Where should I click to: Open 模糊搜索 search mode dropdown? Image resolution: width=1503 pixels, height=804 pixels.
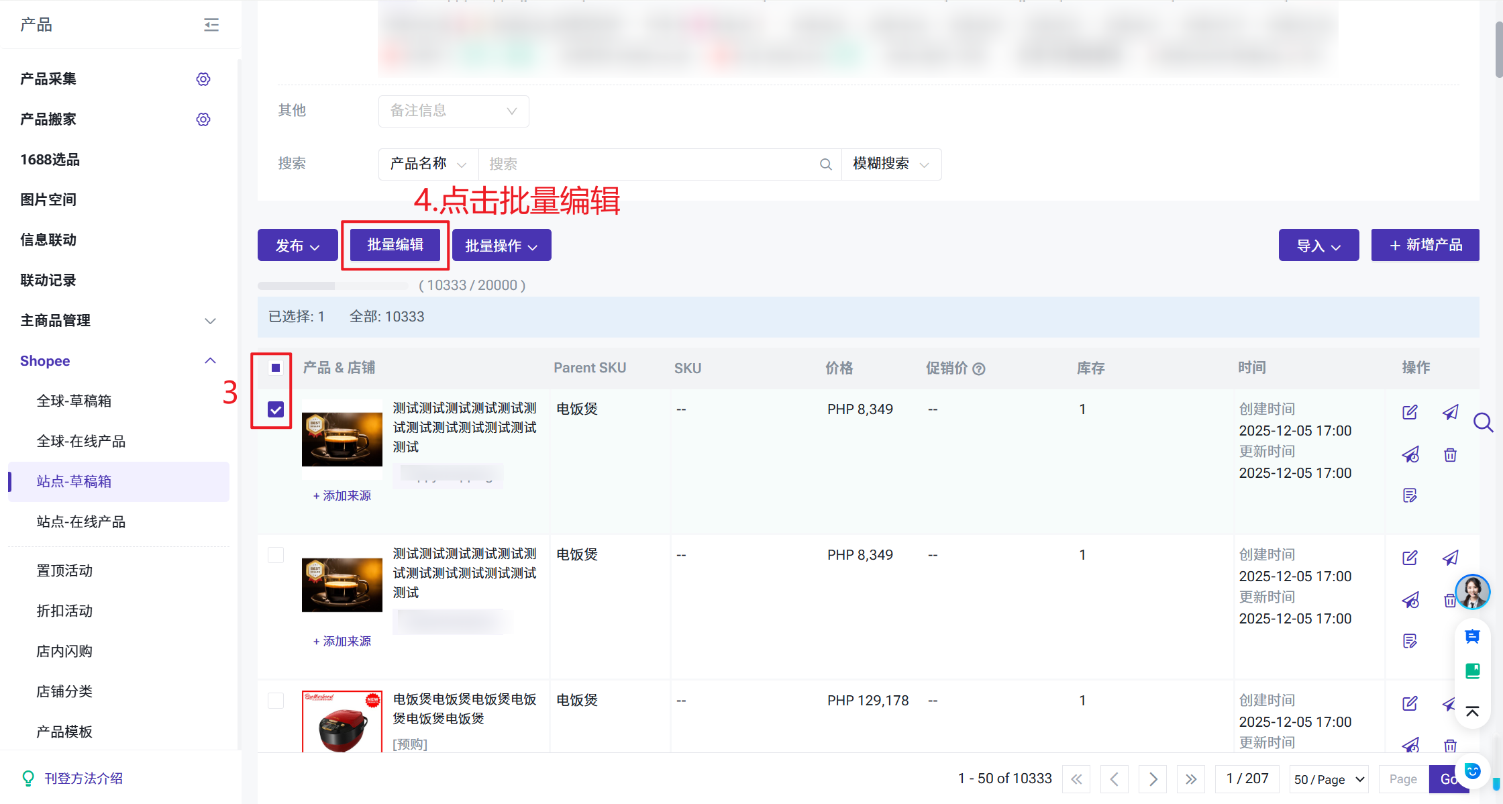click(x=890, y=164)
